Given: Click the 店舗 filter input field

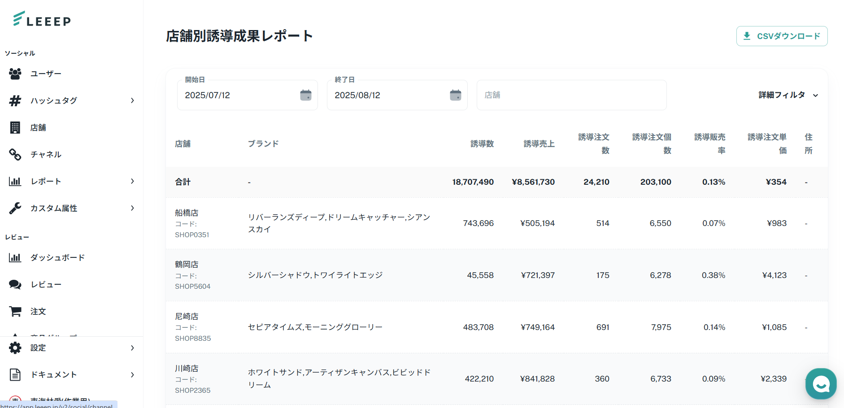Looking at the screenshot, I should click(571, 95).
